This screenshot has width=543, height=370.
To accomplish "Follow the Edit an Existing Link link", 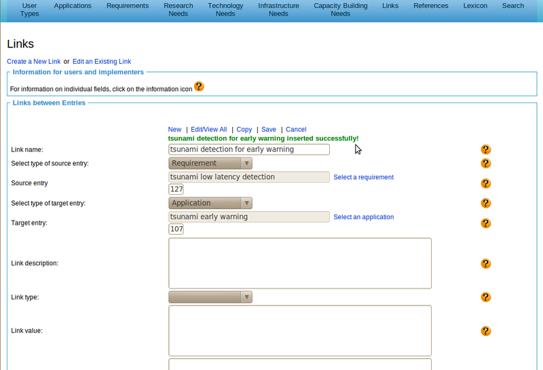I will click(x=102, y=62).
